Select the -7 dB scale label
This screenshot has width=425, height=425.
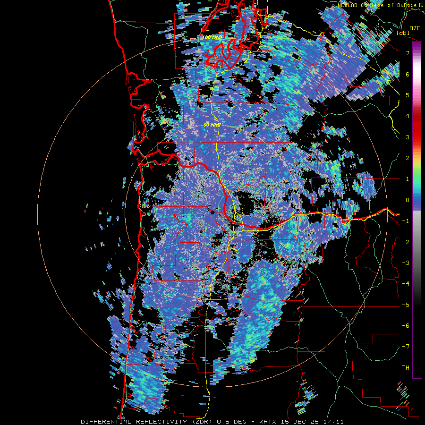coord(406,347)
